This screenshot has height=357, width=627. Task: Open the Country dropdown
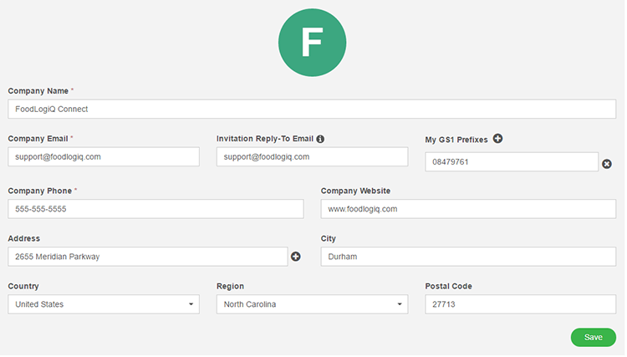pyautogui.click(x=104, y=305)
